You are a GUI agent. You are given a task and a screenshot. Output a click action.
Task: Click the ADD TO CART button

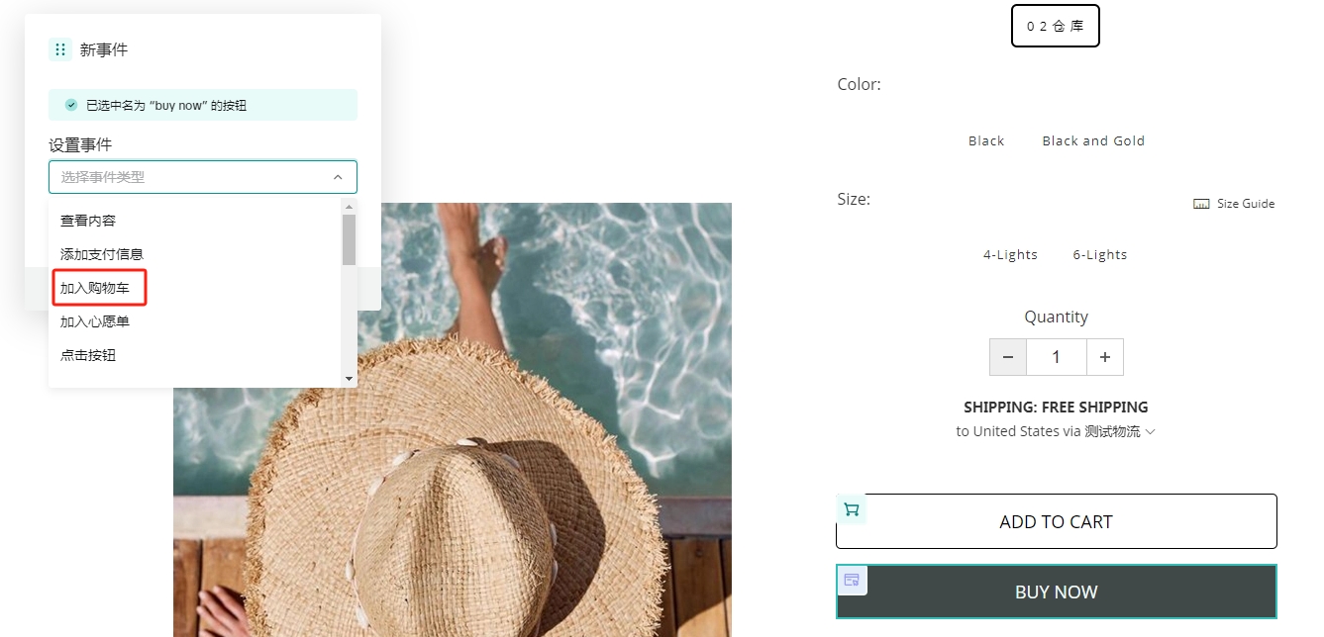click(x=1057, y=521)
